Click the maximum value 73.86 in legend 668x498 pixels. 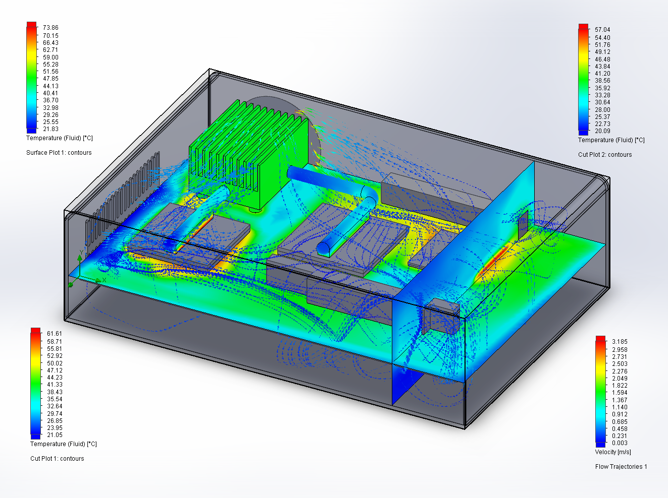(50, 28)
